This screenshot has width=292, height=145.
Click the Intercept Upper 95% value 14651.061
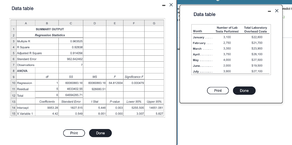point(156,108)
